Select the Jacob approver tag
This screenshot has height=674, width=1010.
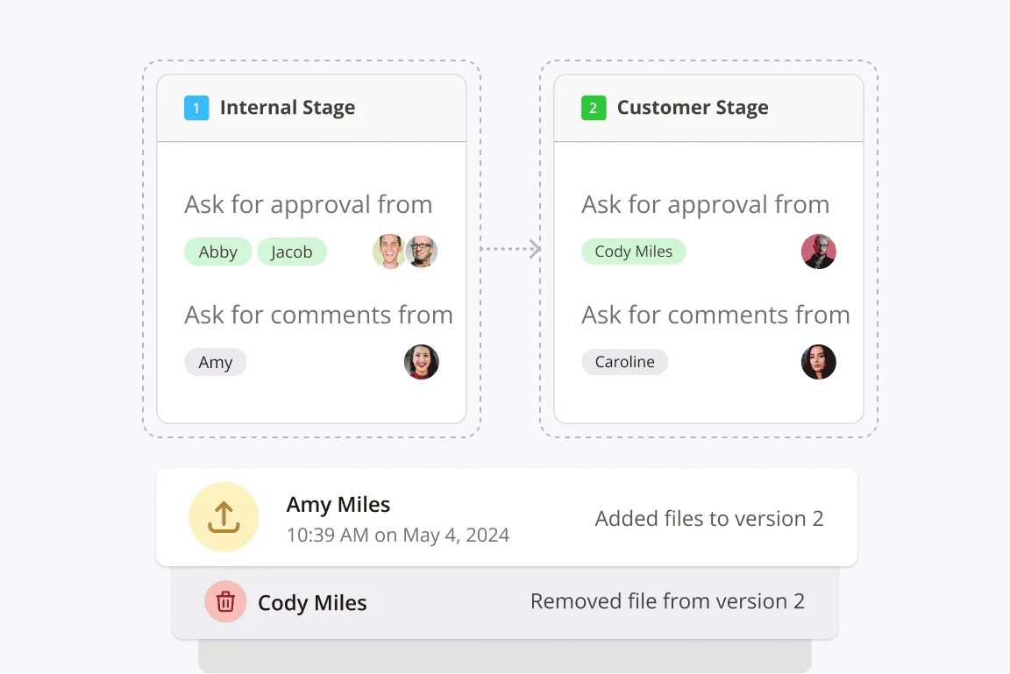coord(292,252)
